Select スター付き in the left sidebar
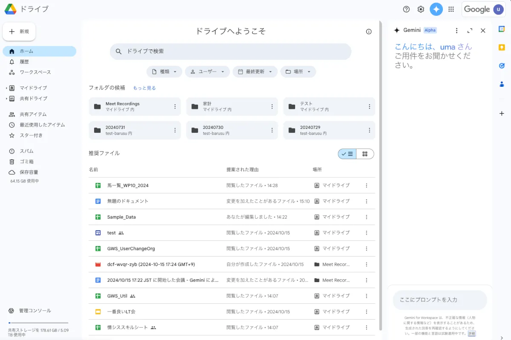Image resolution: width=511 pixels, height=340 pixels. [x=31, y=135]
